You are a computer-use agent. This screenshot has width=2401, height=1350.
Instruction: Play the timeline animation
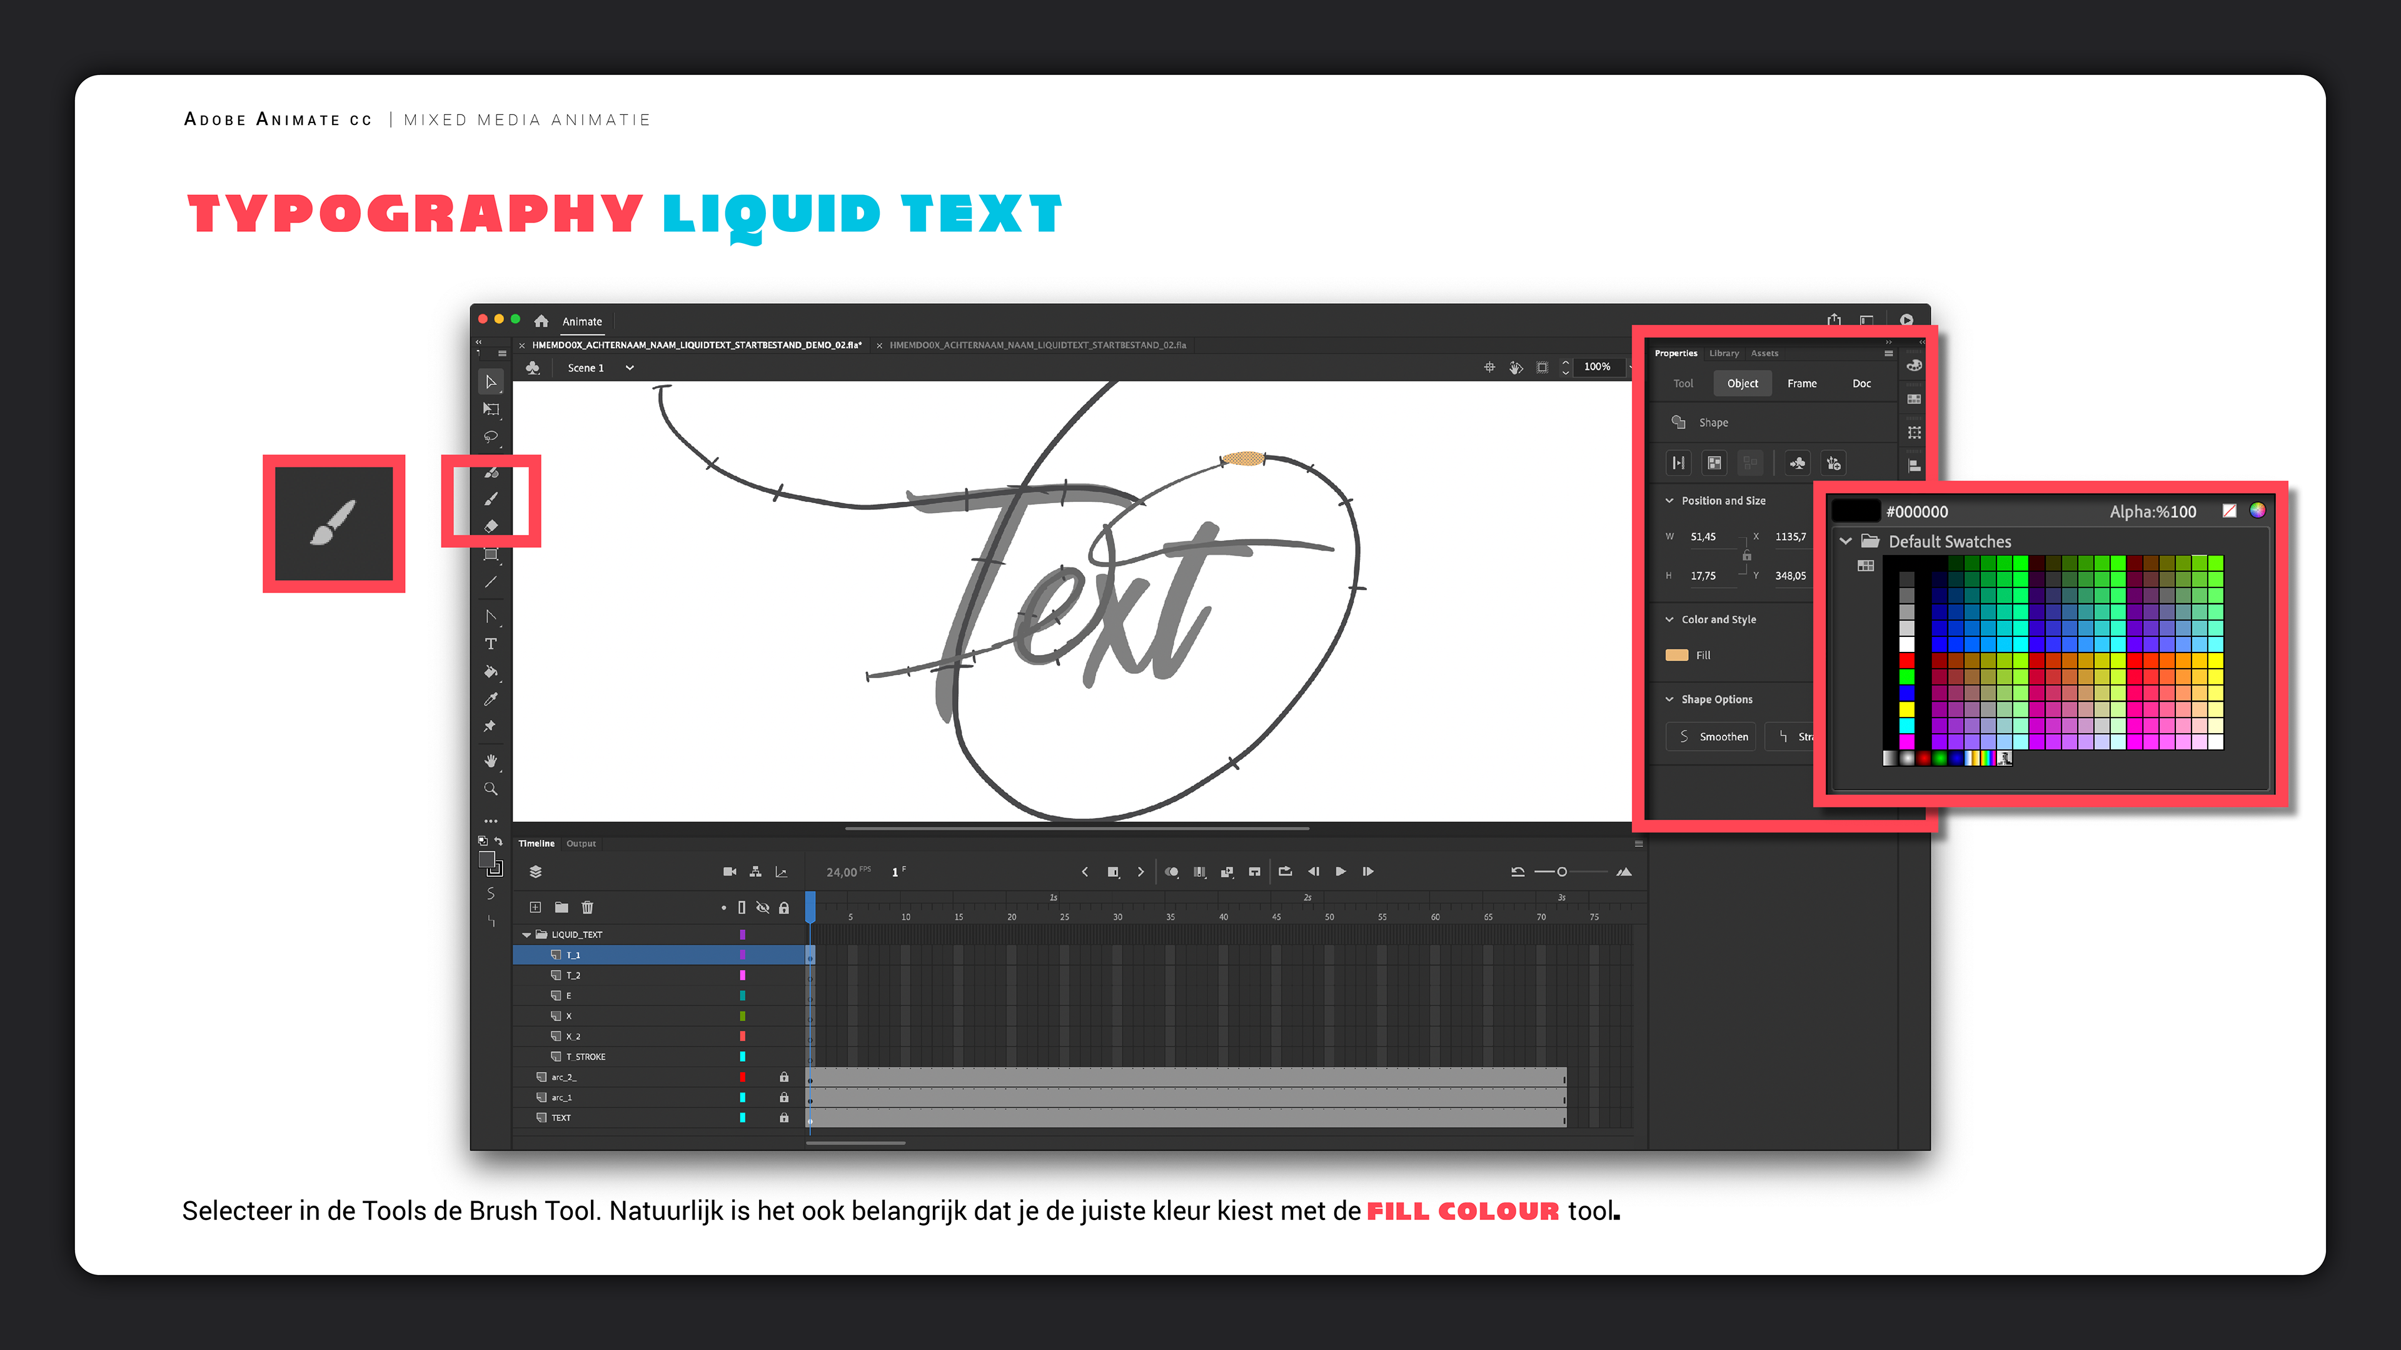point(1341,872)
